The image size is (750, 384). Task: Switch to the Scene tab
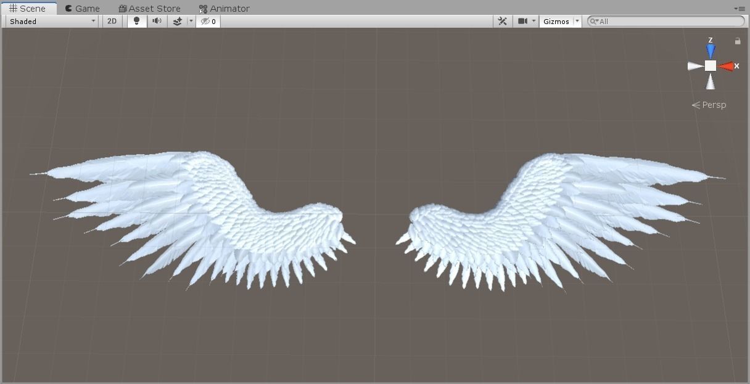[x=28, y=9]
